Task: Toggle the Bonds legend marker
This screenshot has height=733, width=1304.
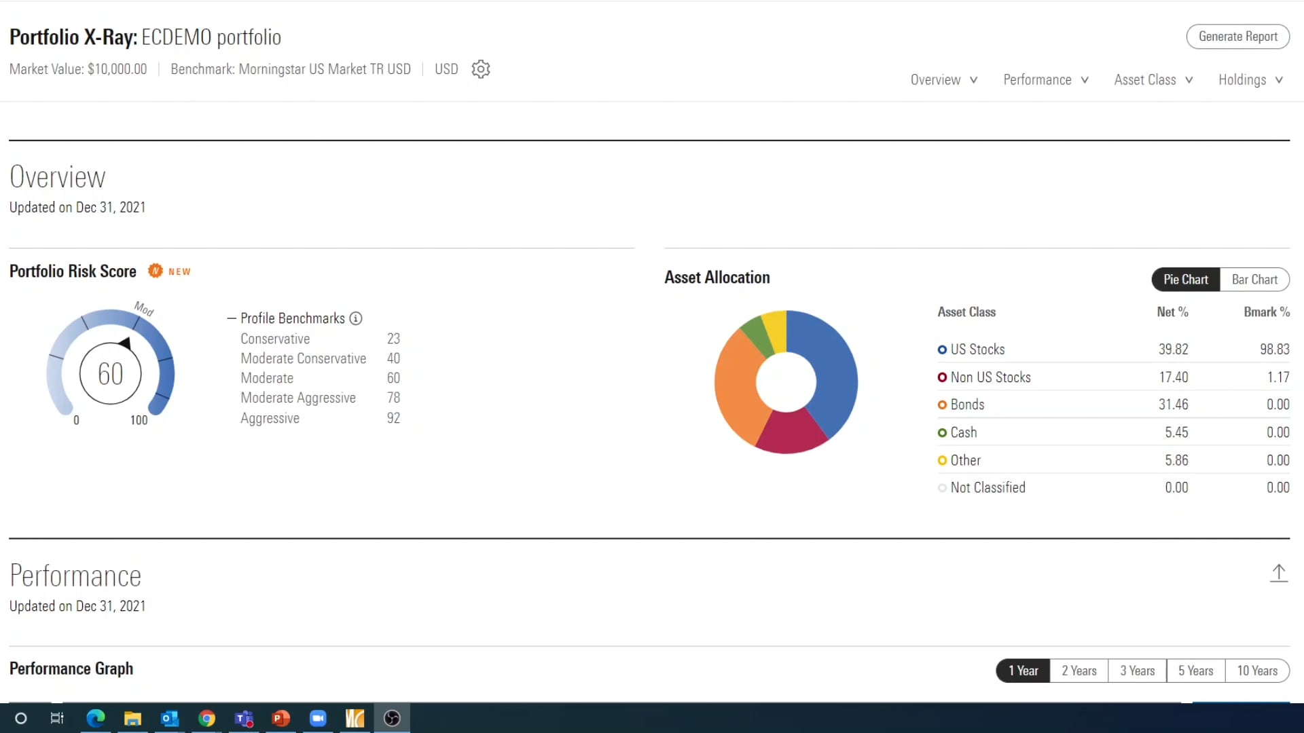Action: point(941,405)
